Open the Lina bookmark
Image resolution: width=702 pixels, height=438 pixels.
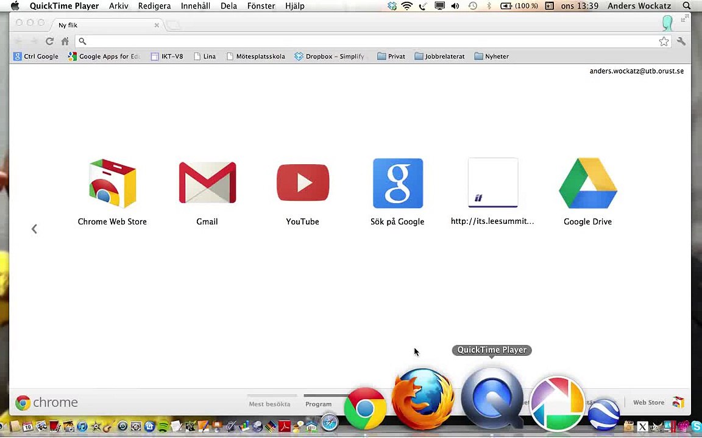(x=205, y=57)
